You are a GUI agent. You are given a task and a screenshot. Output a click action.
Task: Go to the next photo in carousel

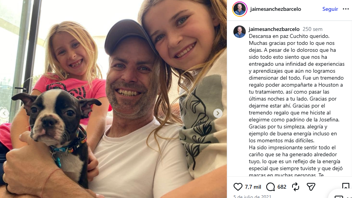(x=218, y=113)
